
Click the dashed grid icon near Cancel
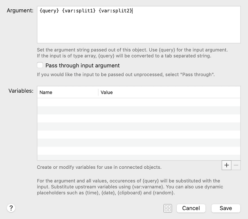pos(168,208)
